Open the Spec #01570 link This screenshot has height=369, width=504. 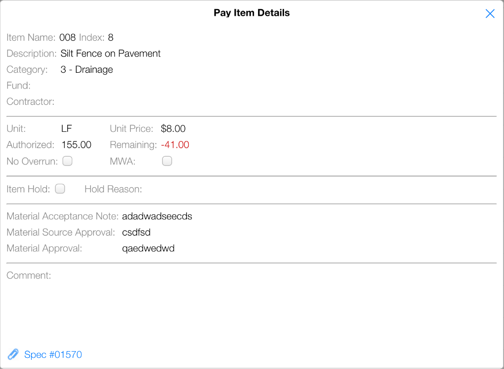[x=53, y=355]
